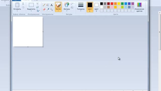This screenshot has width=161, height=91.
Task: Click the shape Outline icon
Action: 72,4
